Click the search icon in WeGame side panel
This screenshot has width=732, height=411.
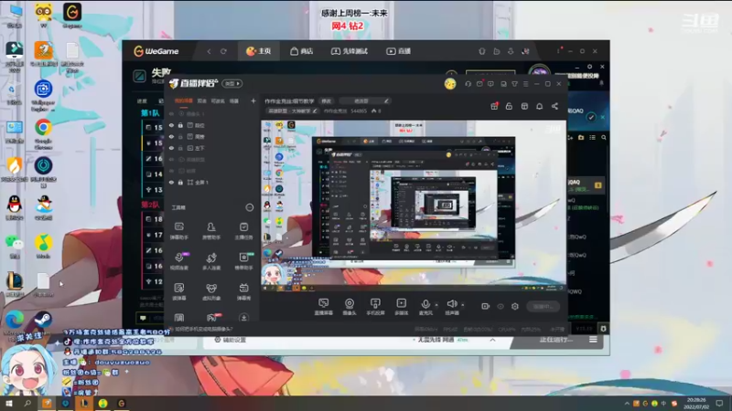pyautogui.click(x=604, y=138)
